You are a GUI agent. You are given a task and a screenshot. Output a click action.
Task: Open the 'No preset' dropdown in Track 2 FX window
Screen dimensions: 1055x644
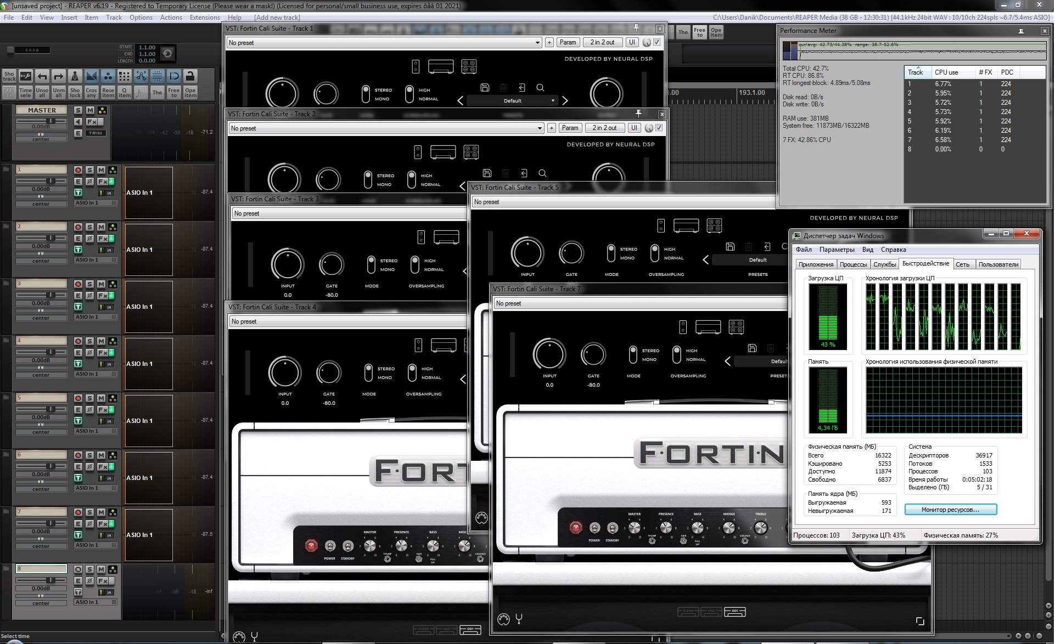(x=386, y=128)
